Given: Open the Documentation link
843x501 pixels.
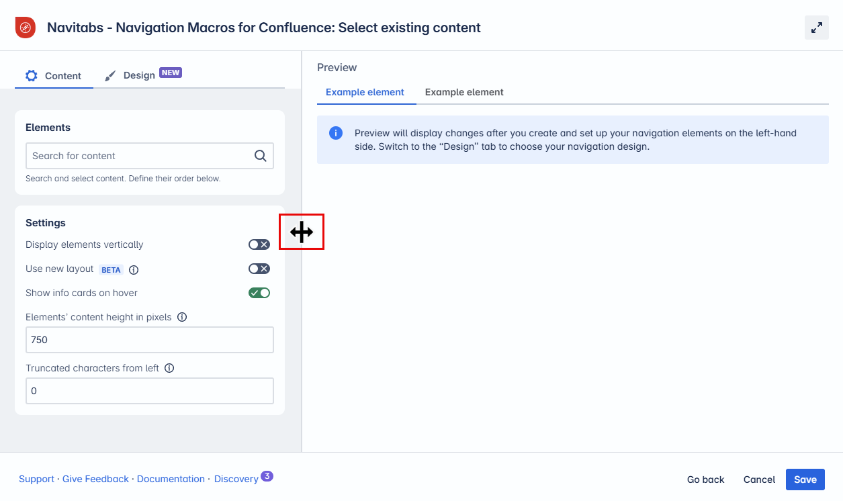Looking at the screenshot, I should point(171,479).
